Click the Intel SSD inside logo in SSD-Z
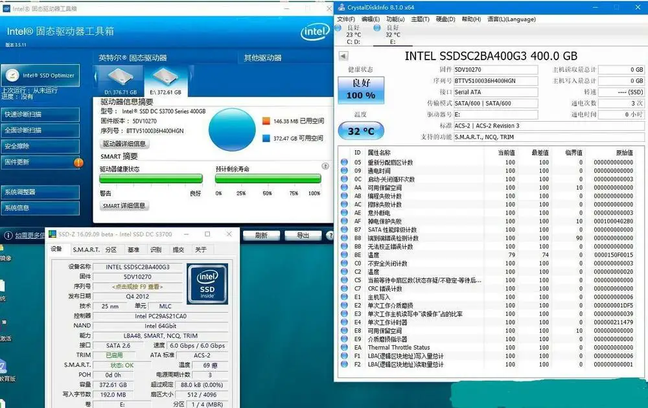 [207, 284]
